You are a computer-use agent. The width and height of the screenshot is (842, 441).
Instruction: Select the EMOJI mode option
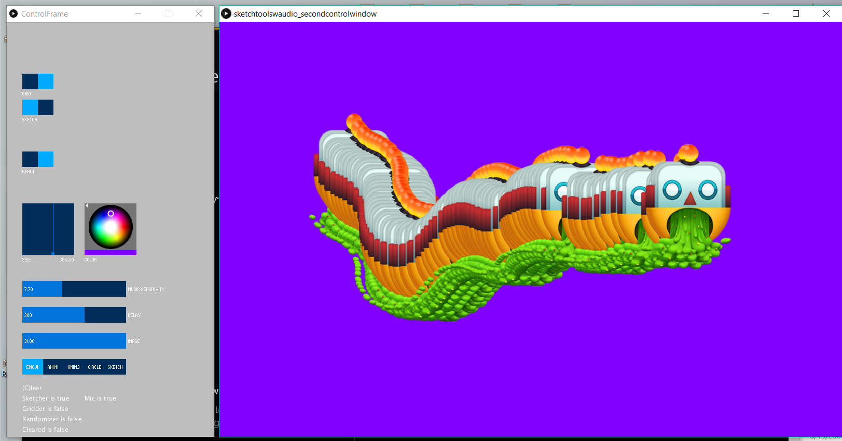[33, 367]
